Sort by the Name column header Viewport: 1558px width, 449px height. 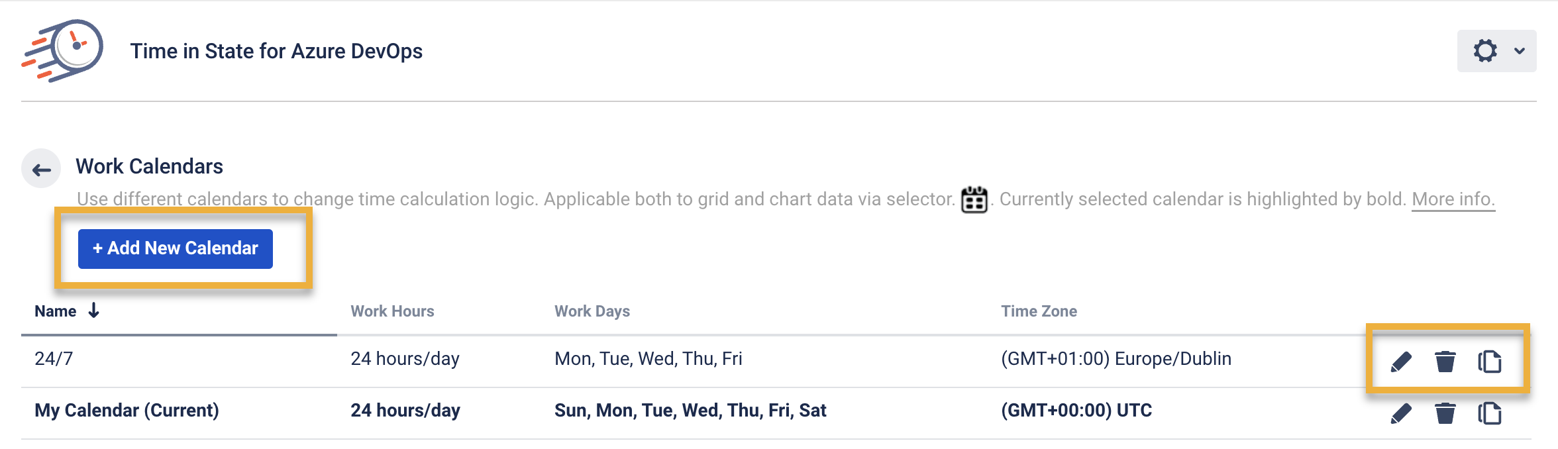[x=56, y=311]
